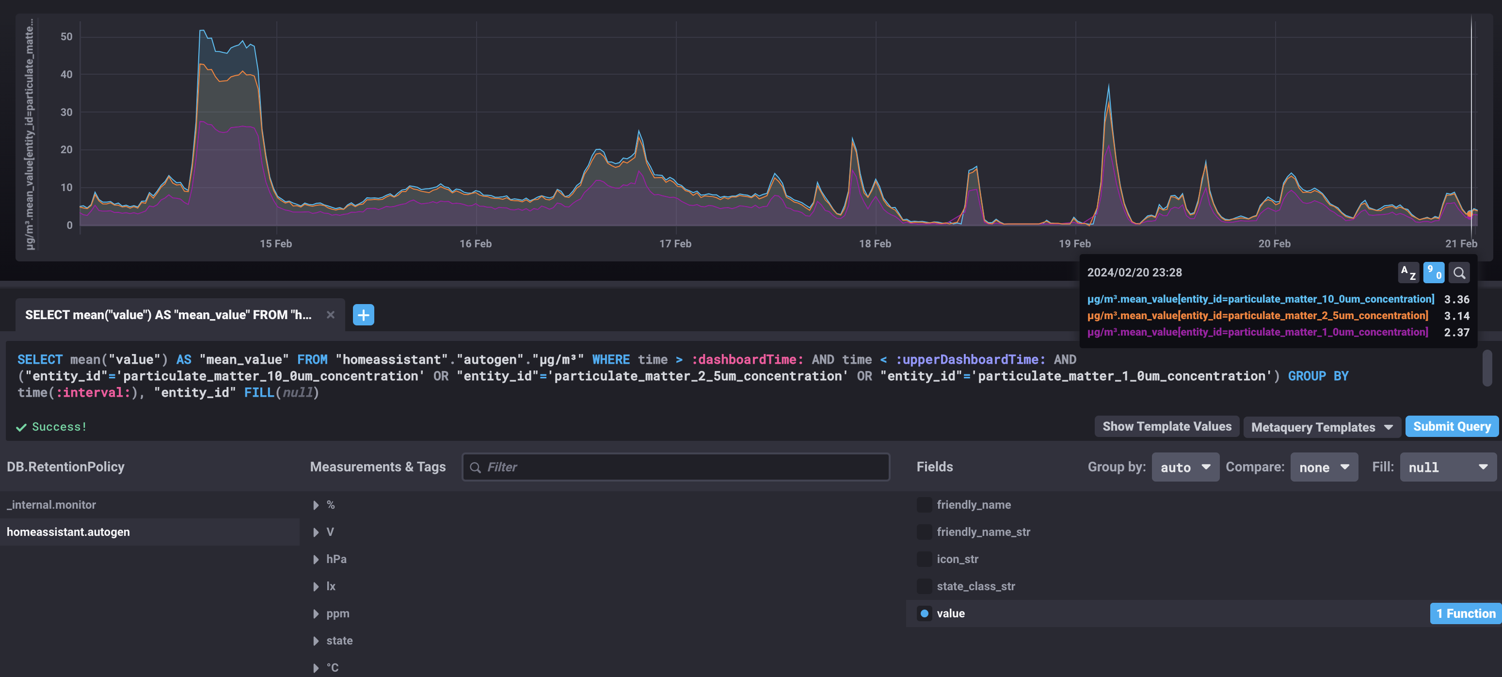This screenshot has width=1502, height=677.
Task: Add a new query with plus icon
Action: coord(363,315)
